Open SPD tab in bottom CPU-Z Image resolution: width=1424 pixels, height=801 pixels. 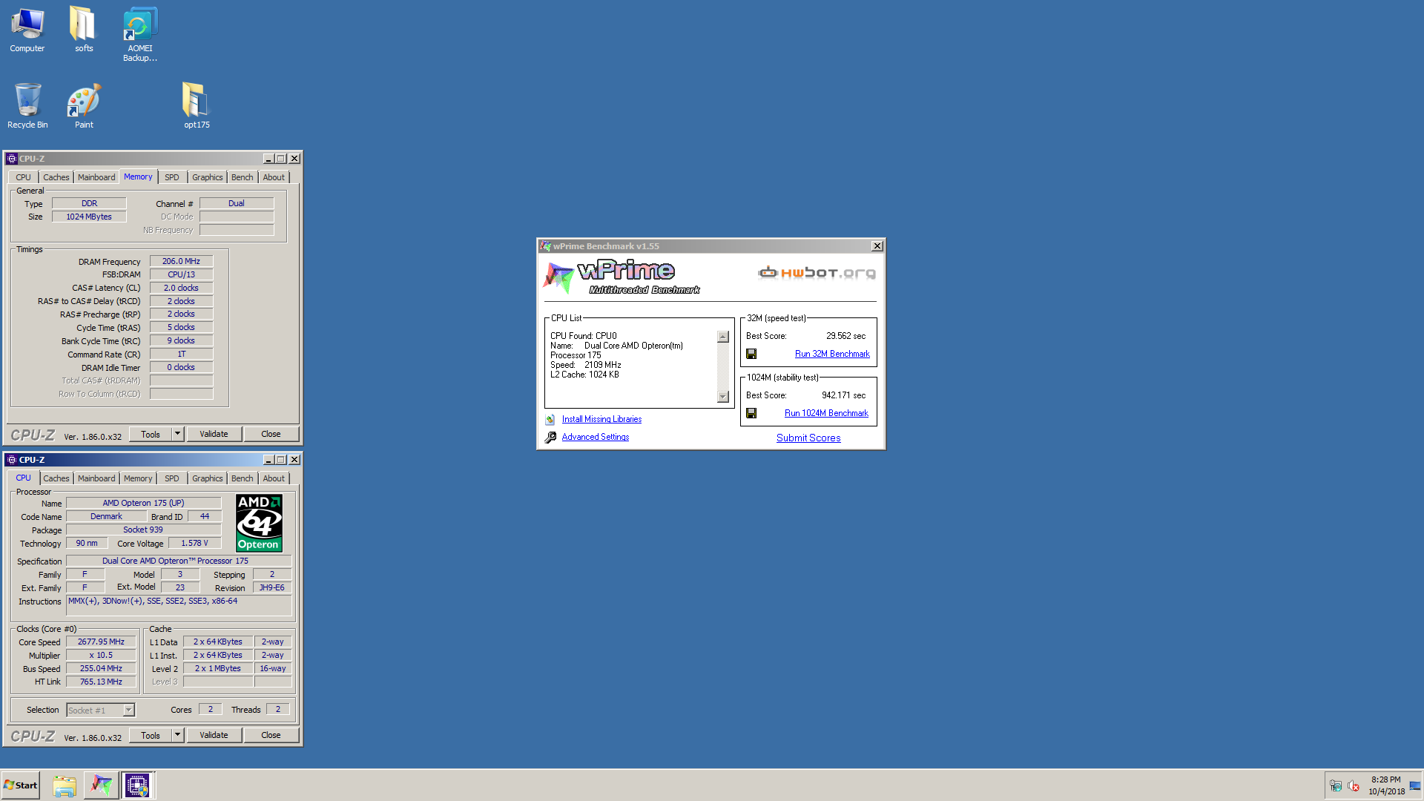171,478
